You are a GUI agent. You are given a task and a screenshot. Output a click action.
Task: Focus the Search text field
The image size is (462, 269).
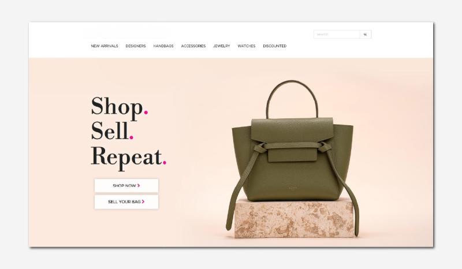(337, 35)
